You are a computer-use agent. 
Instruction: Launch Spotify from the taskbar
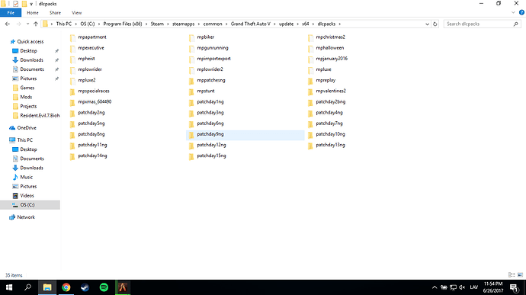pyautogui.click(x=104, y=287)
